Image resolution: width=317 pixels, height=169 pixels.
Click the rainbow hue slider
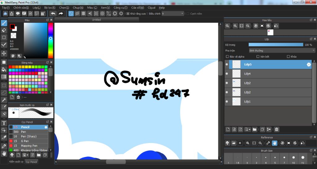click(x=50, y=41)
